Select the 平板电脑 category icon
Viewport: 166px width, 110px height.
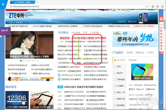(115, 80)
